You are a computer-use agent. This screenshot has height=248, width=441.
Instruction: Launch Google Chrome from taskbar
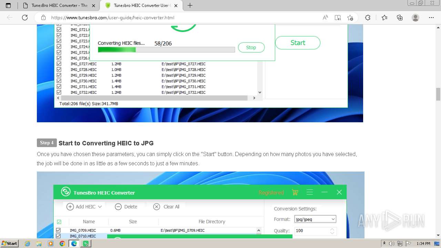tap(62, 244)
